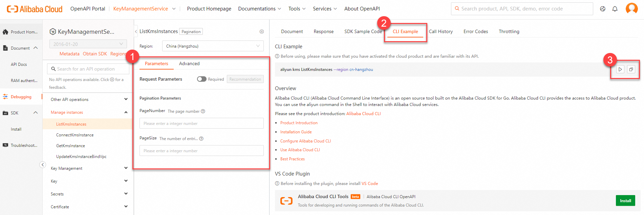The height and width of the screenshot is (215, 644).
Task: Open the Region China (Hangzhou) dropdown
Action: [x=213, y=46]
